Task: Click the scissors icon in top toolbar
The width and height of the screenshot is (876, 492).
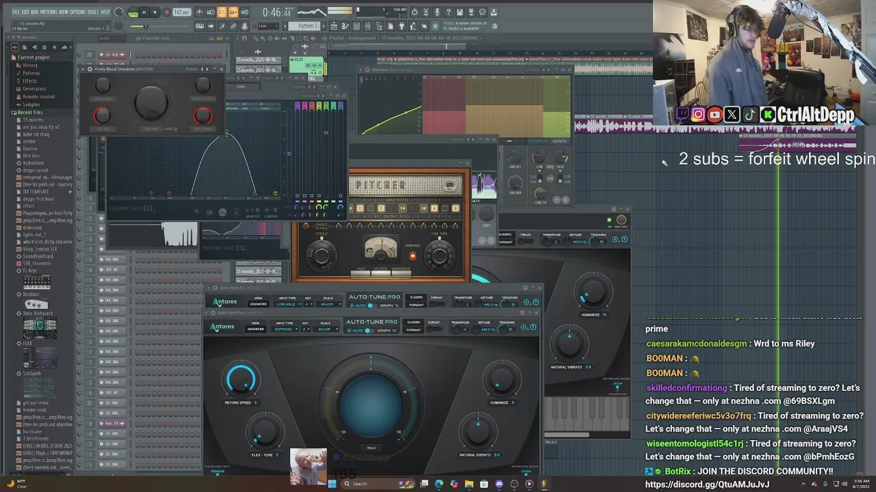Action: click(x=426, y=12)
